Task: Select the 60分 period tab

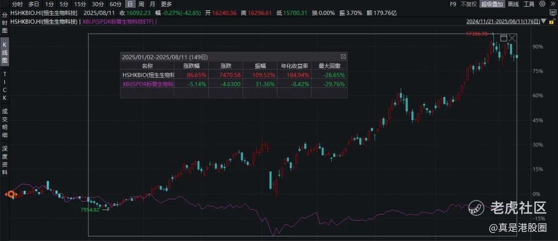Action: (115, 4)
